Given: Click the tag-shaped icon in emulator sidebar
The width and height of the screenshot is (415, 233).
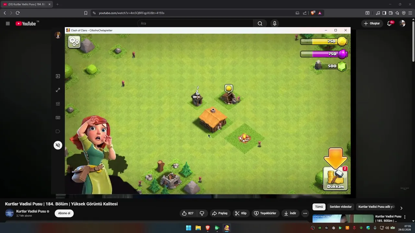Looking at the screenshot, I should [x=58, y=131].
